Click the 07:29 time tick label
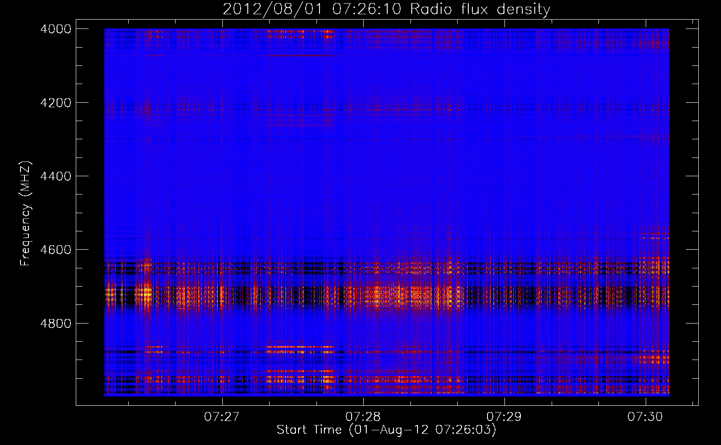The height and width of the screenshot is (445, 721). (504, 417)
